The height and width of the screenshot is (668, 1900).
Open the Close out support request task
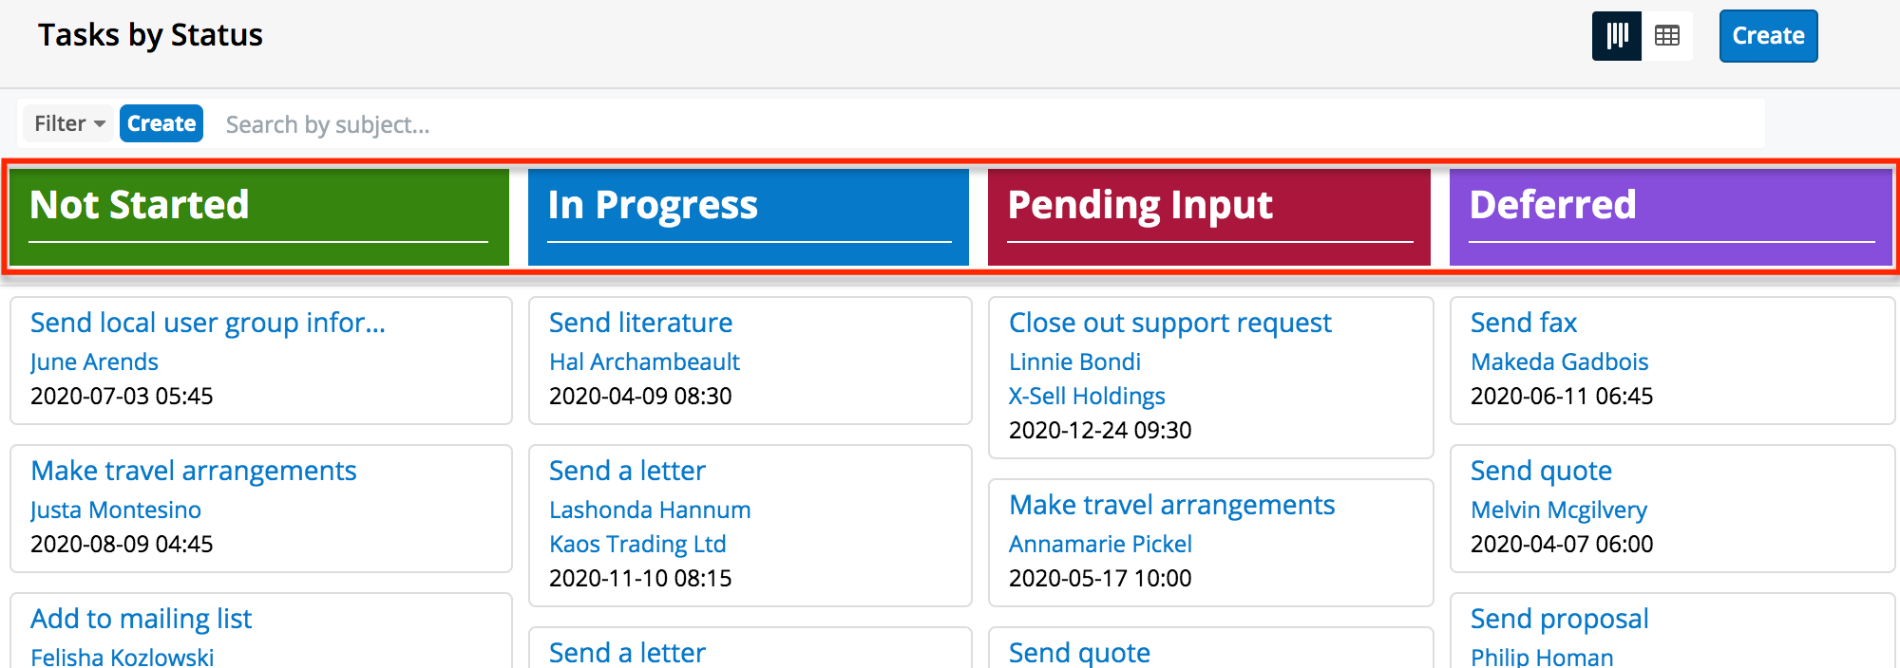coord(1169,323)
